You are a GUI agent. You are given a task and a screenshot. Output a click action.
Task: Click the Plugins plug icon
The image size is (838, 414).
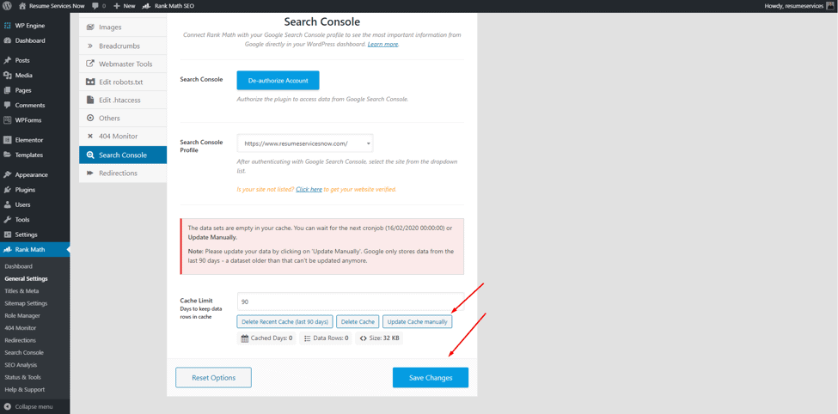point(8,190)
